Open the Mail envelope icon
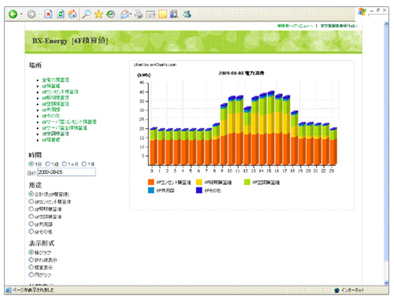The width and height of the screenshot is (394, 303). click(125, 14)
